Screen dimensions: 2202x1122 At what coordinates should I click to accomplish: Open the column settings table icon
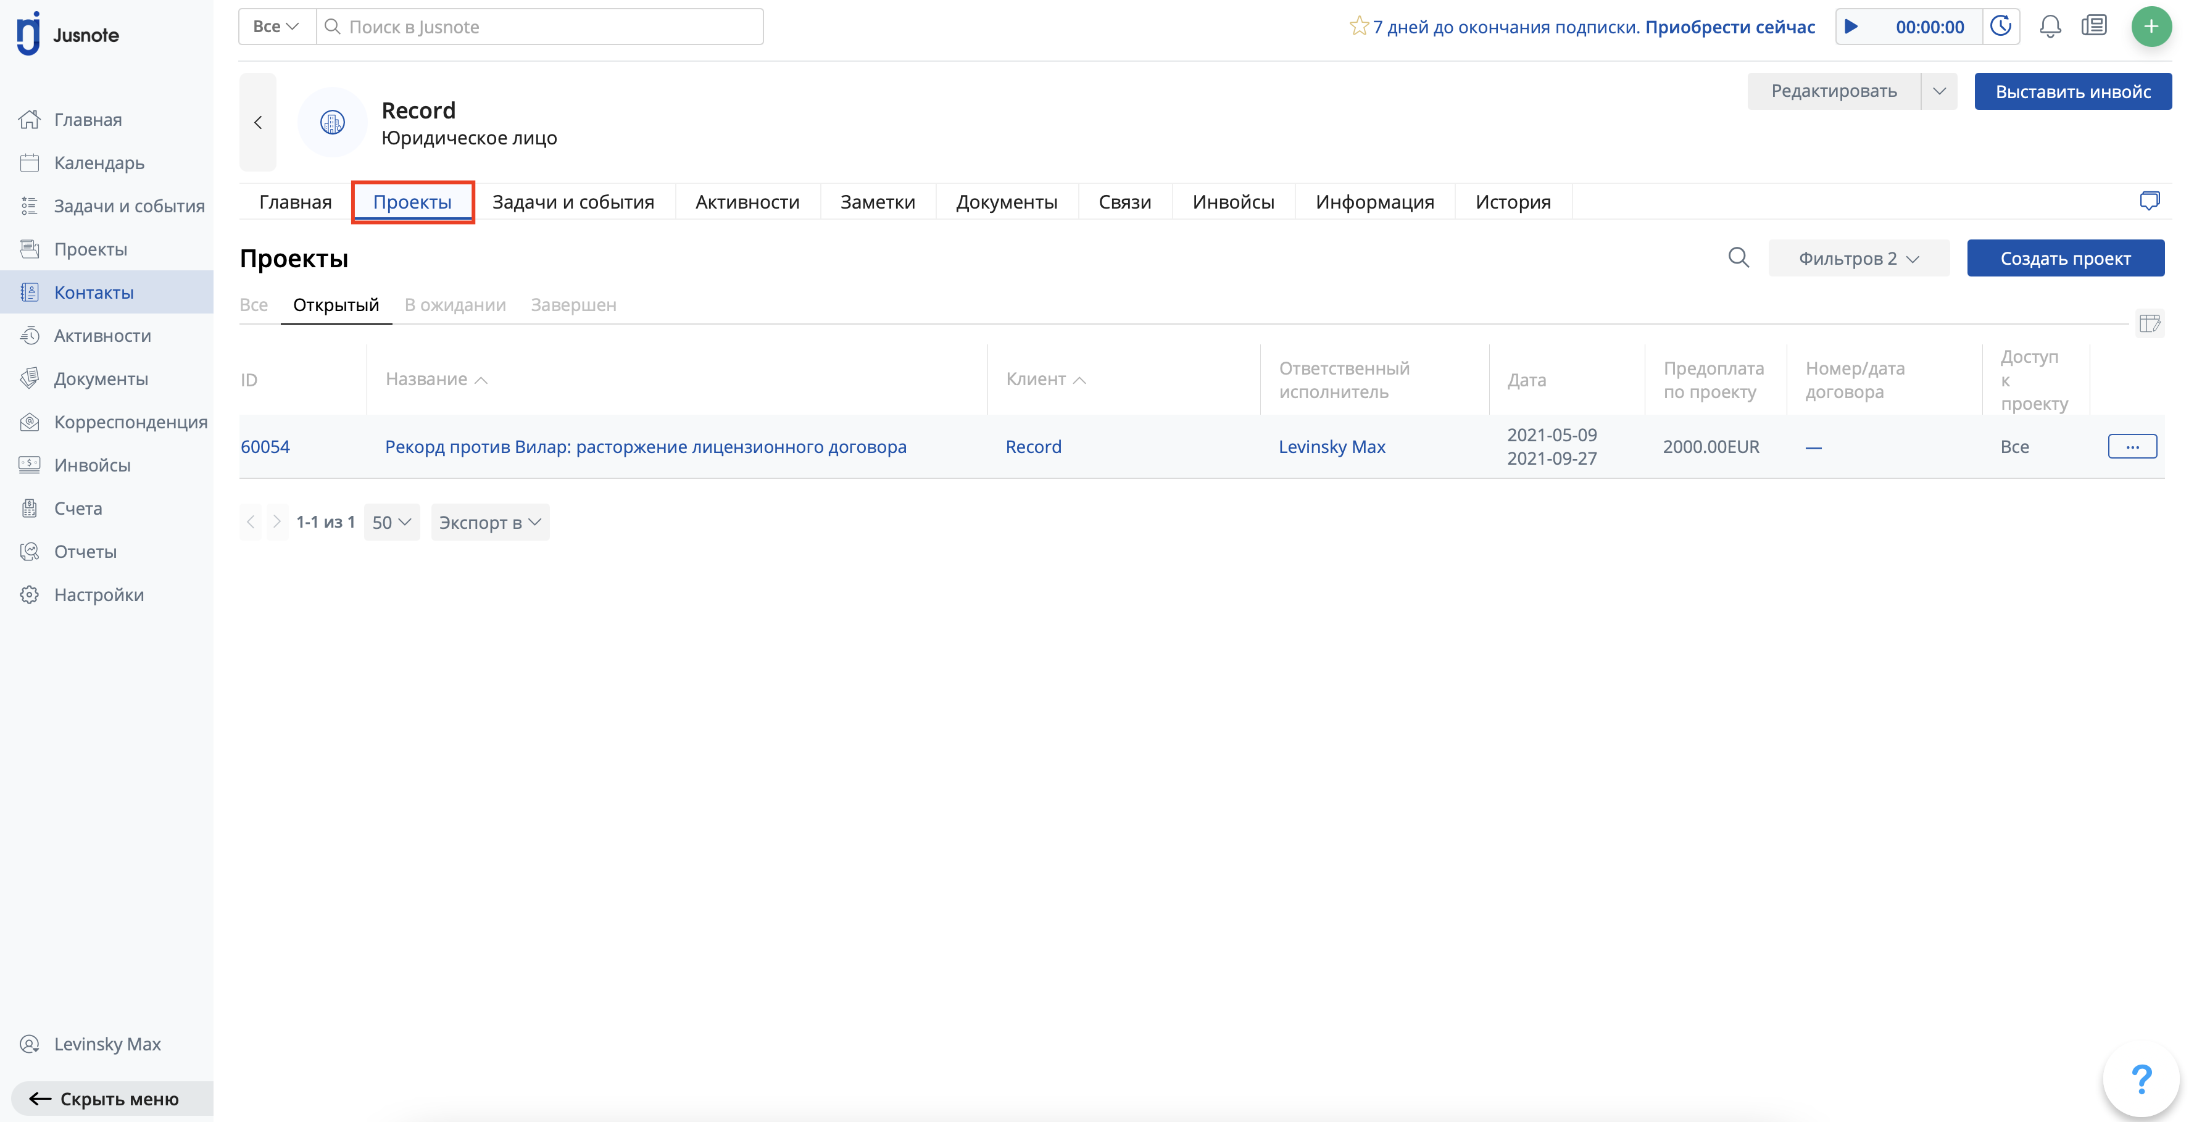pyautogui.click(x=2149, y=324)
